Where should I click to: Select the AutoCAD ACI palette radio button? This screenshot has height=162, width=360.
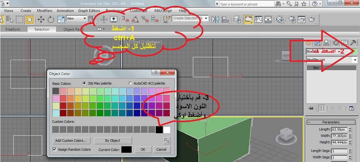click(x=130, y=83)
